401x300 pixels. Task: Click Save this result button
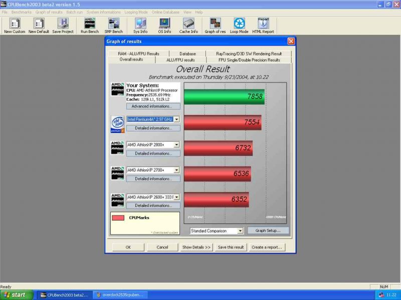coord(231,247)
